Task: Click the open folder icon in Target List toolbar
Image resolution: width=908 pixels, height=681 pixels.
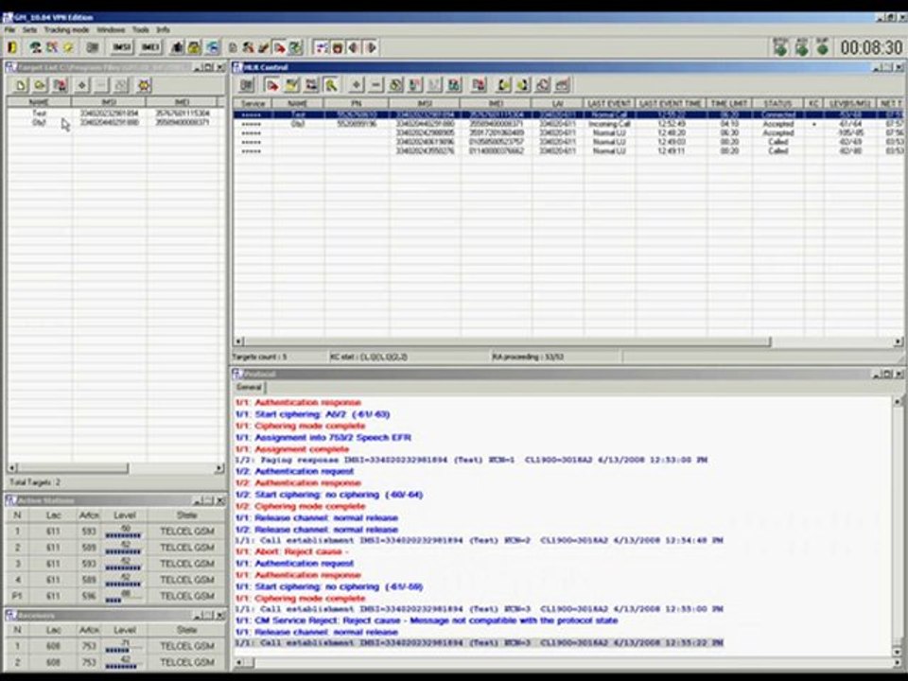Action: click(x=40, y=86)
